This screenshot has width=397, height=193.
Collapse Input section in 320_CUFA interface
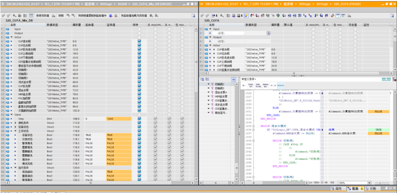click(x=210, y=29)
